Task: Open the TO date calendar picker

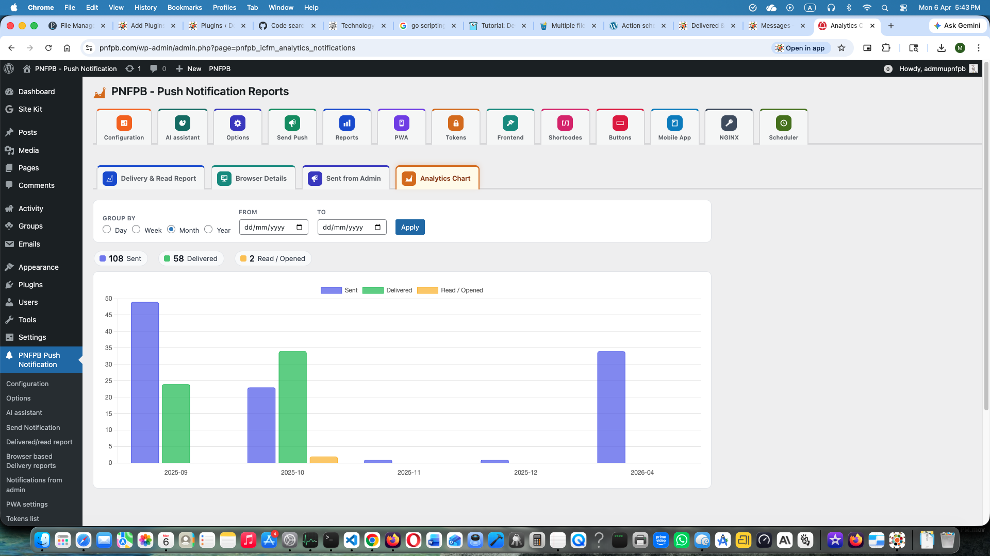Action: pos(378,228)
